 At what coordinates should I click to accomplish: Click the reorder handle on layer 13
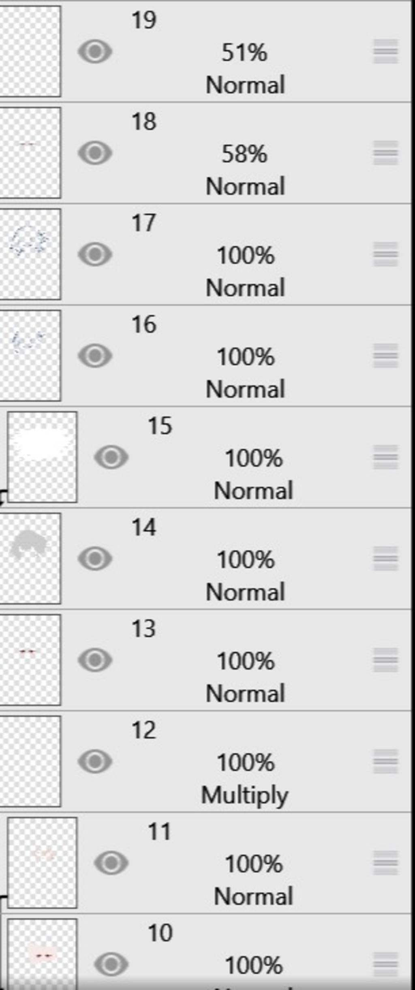(x=385, y=660)
